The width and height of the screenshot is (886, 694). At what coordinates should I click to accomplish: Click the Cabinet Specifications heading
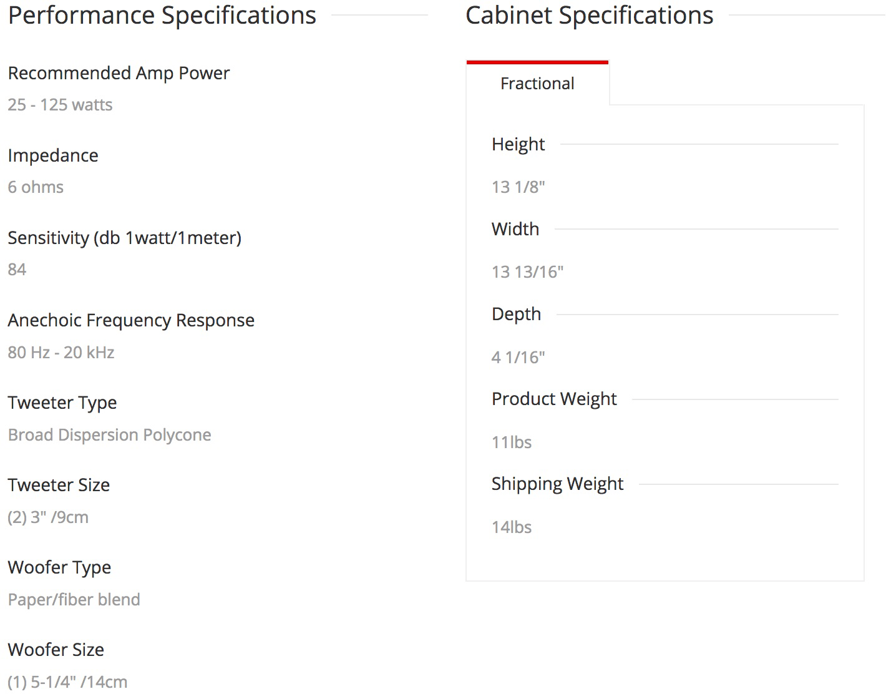point(589,16)
